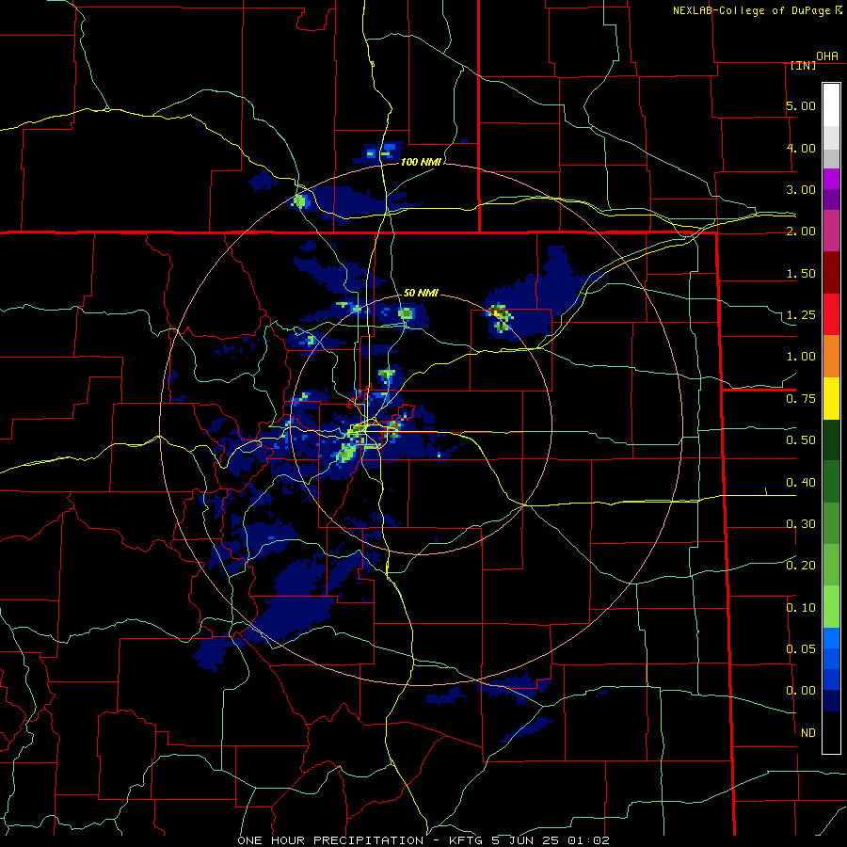Click the ONE HOUR PRECIPITATION caption text

point(330,840)
